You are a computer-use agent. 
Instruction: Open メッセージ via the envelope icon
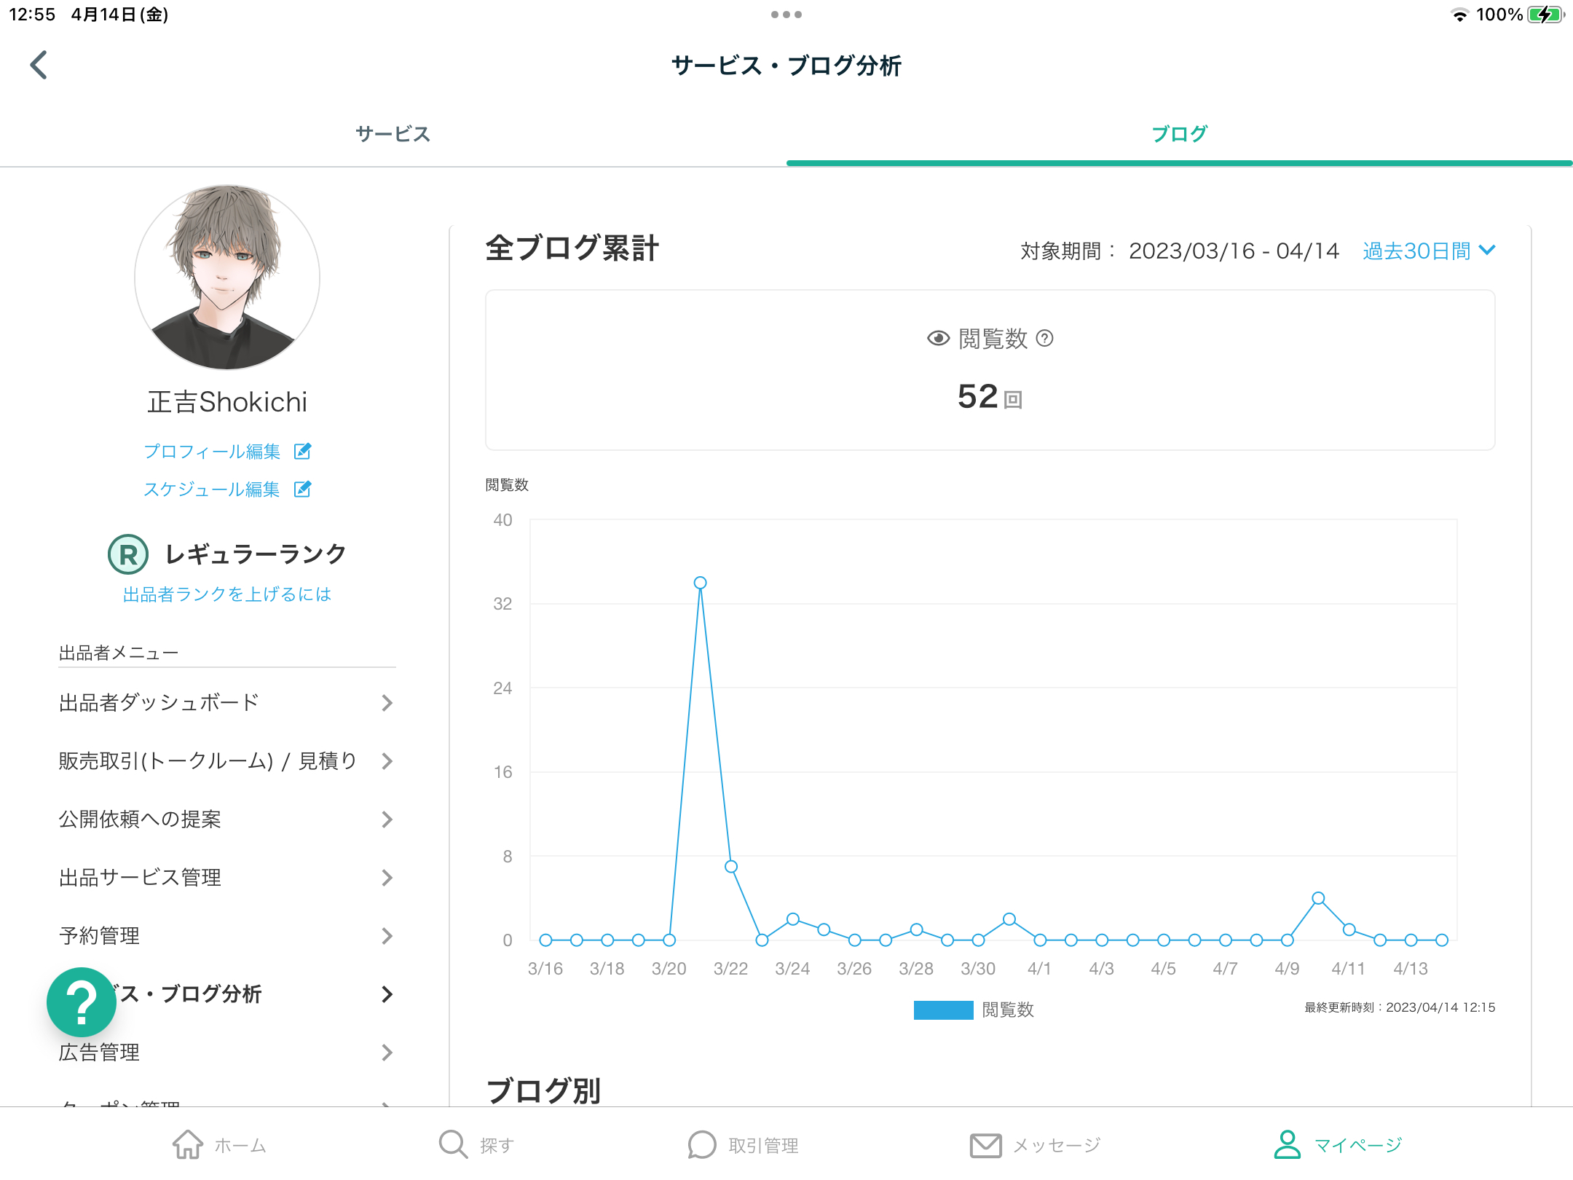985,1144
